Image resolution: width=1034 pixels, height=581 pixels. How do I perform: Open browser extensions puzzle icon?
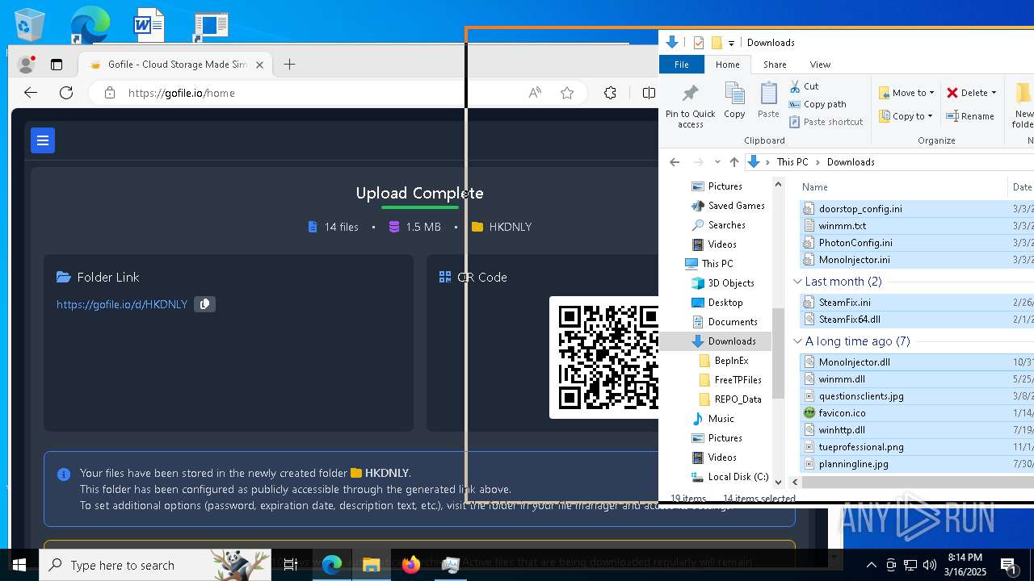[610, 93]
